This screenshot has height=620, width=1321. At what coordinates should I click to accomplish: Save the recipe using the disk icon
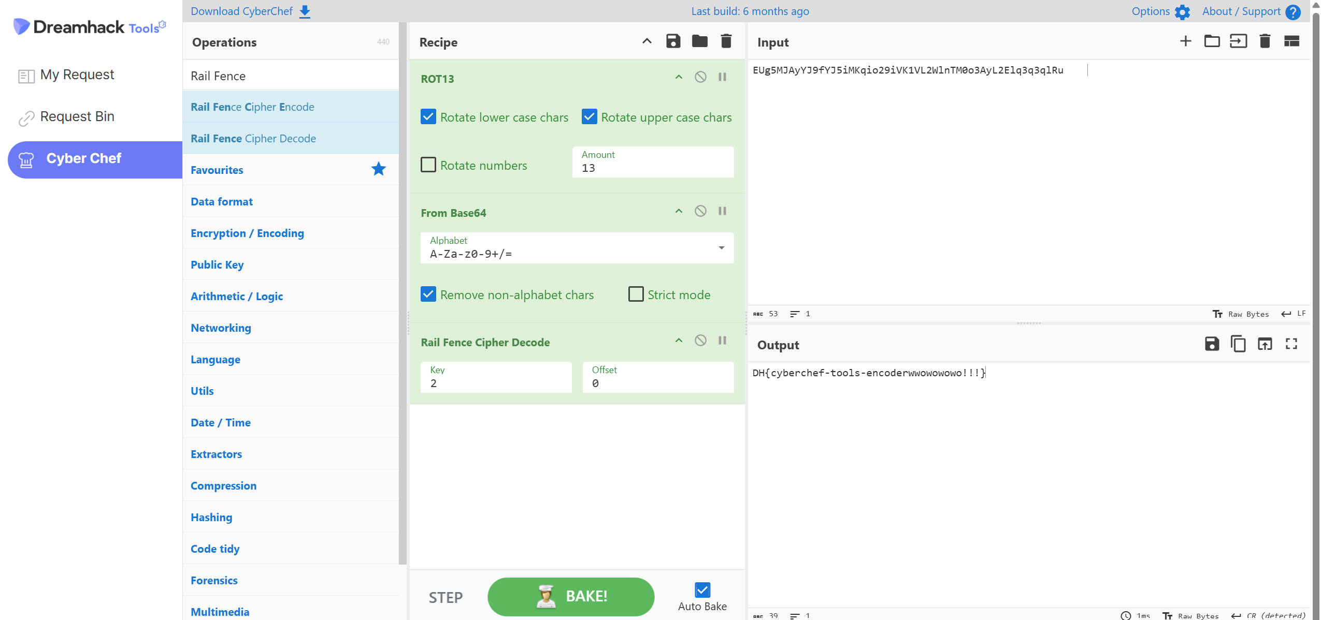672,41
